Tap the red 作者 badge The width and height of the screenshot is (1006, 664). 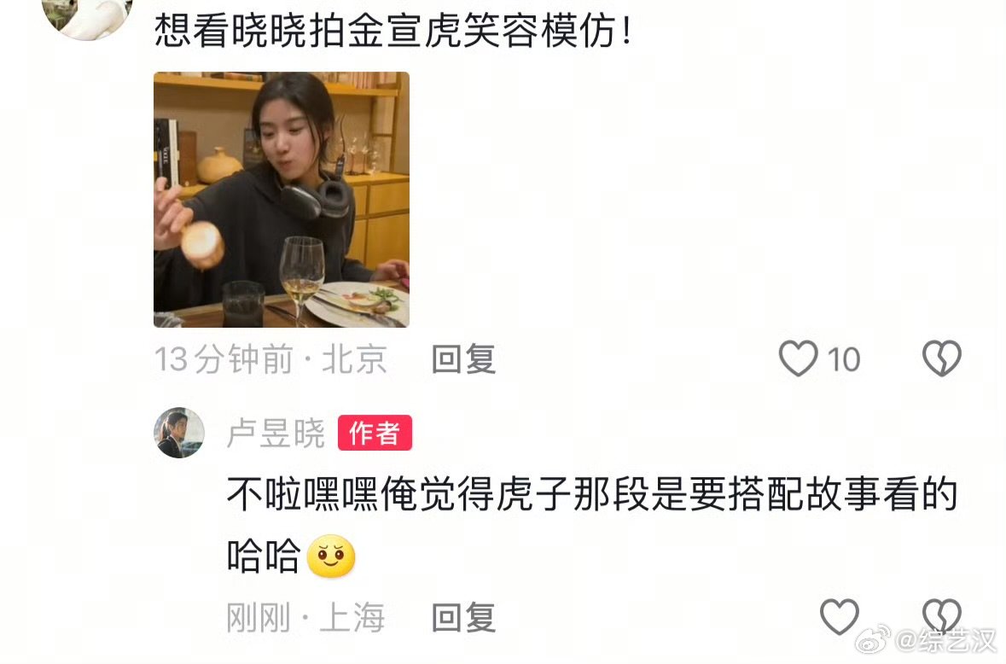coord(375,433)
